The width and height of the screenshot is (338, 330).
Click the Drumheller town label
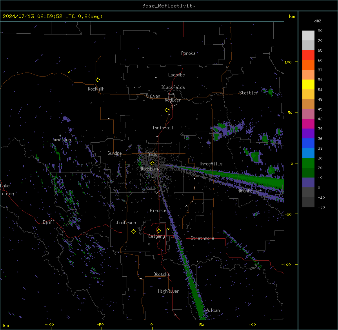(x=250, y=191)
